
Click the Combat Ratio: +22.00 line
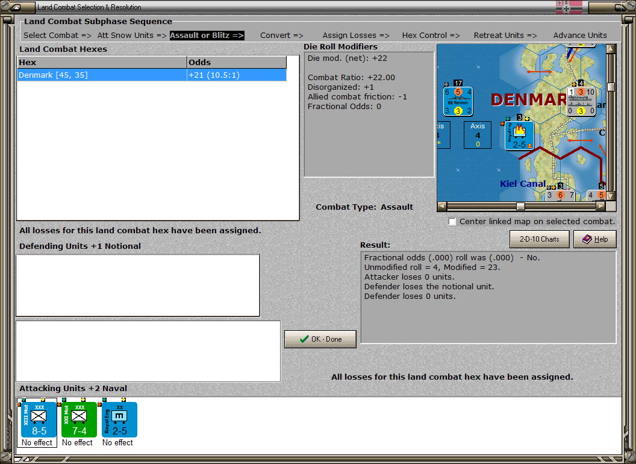tap(351, 78)
